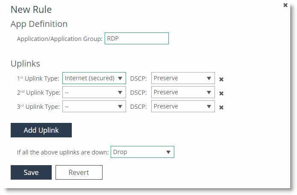Open the 1st Uplink Type dropdown
This screenshot has height=195, width=297.
click(x=94, y=78)
